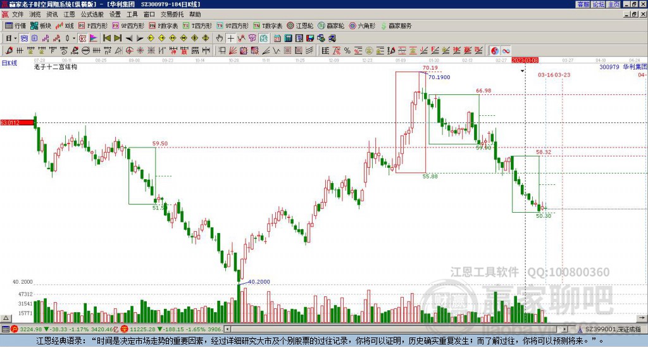Open the 六角形 tool

click(363, 25)
